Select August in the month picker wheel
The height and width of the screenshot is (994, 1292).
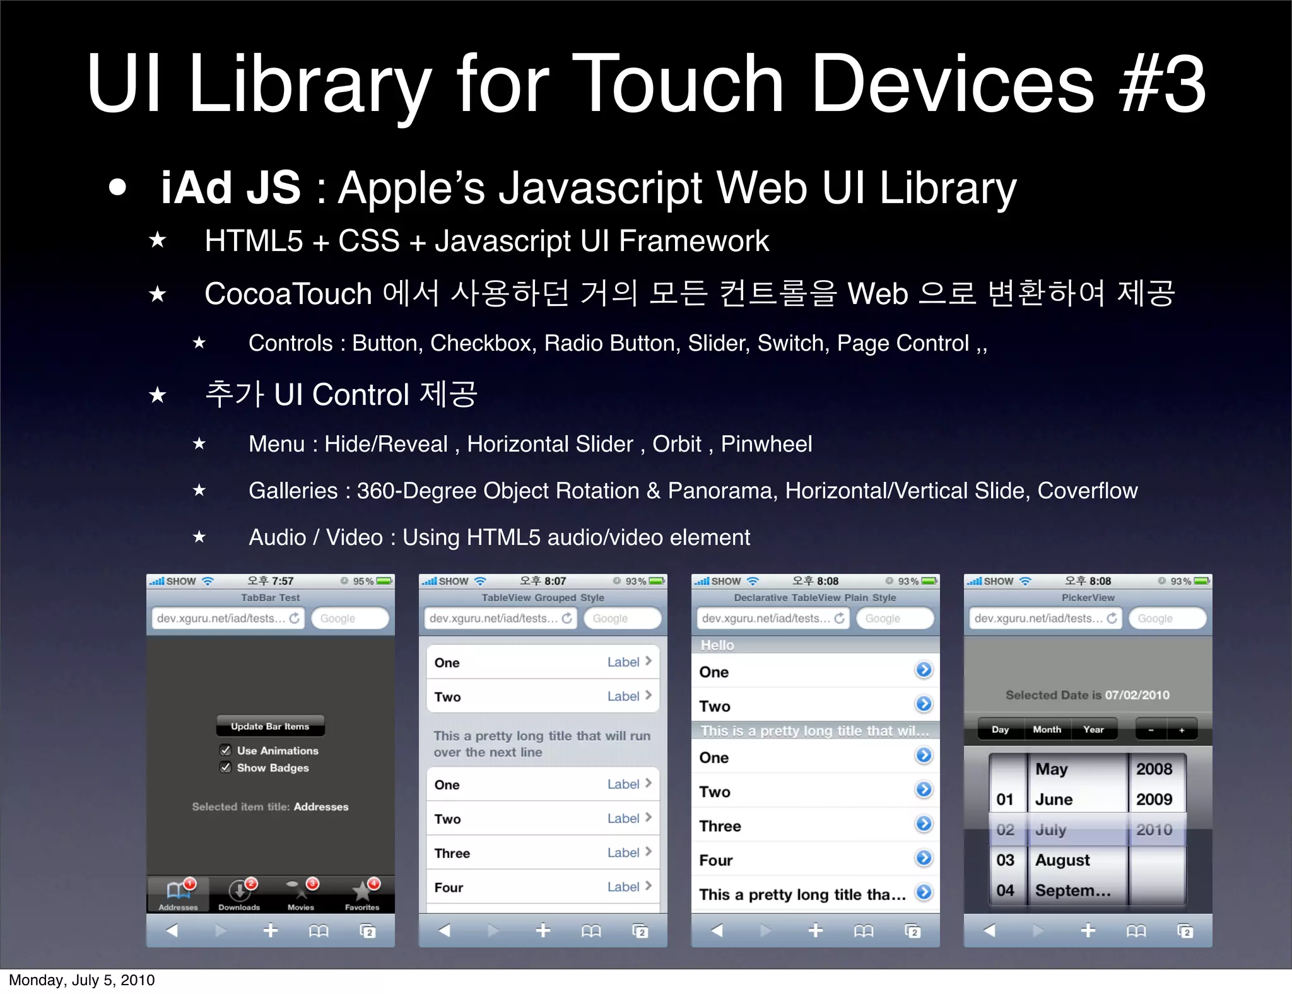1062,860
